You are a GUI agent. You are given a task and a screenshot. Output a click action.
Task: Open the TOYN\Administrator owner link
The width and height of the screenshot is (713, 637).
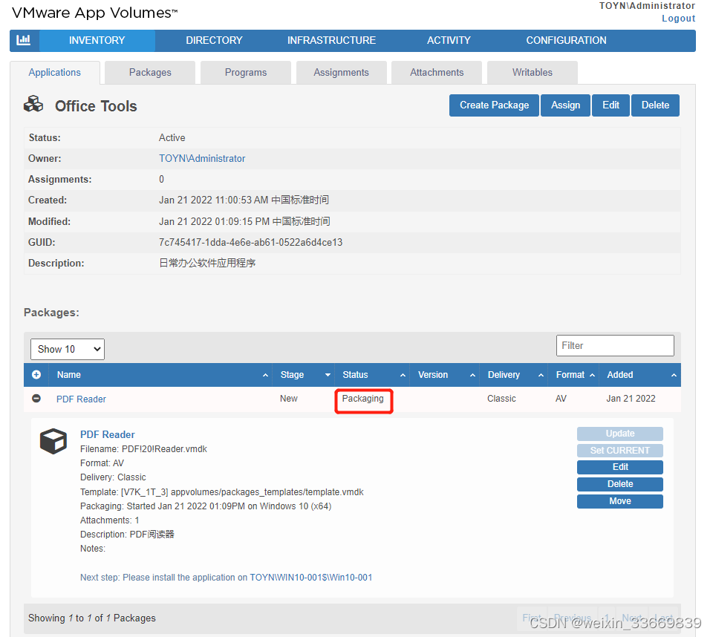pyautogui.click(x=202, y=159)
